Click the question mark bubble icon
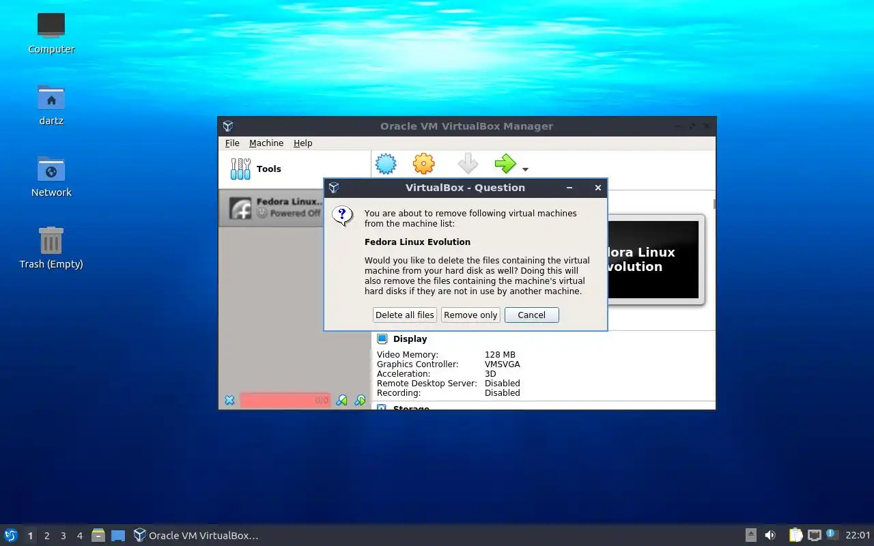This screenshot has height=546, width=874. pyautogui.click(x=343, y=216)
